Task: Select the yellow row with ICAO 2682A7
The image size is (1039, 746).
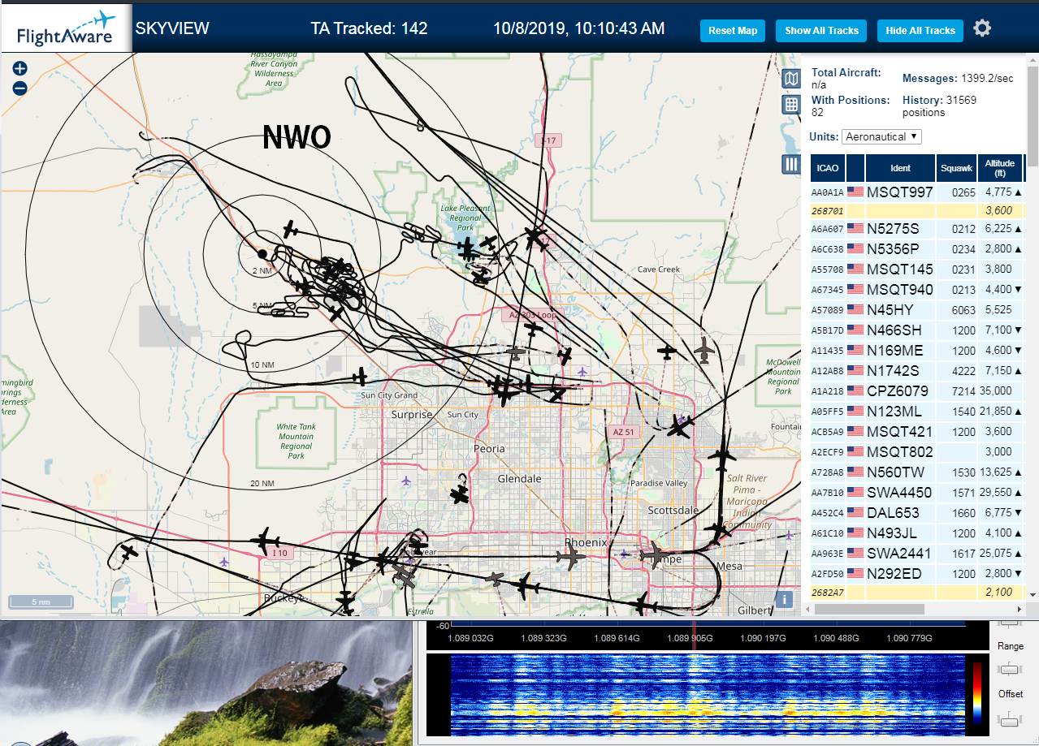Action: pos(918,593)
